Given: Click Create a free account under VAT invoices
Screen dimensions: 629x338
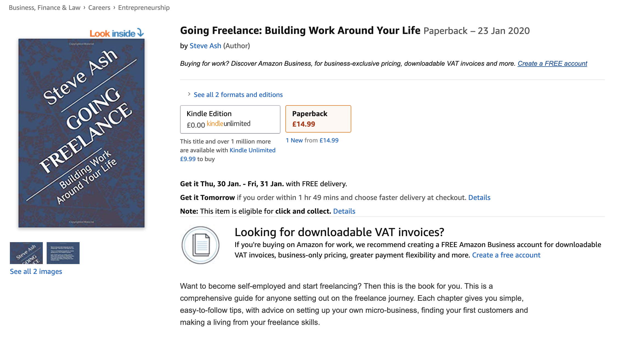Looking at the screenshot, I should click(506, 255).
